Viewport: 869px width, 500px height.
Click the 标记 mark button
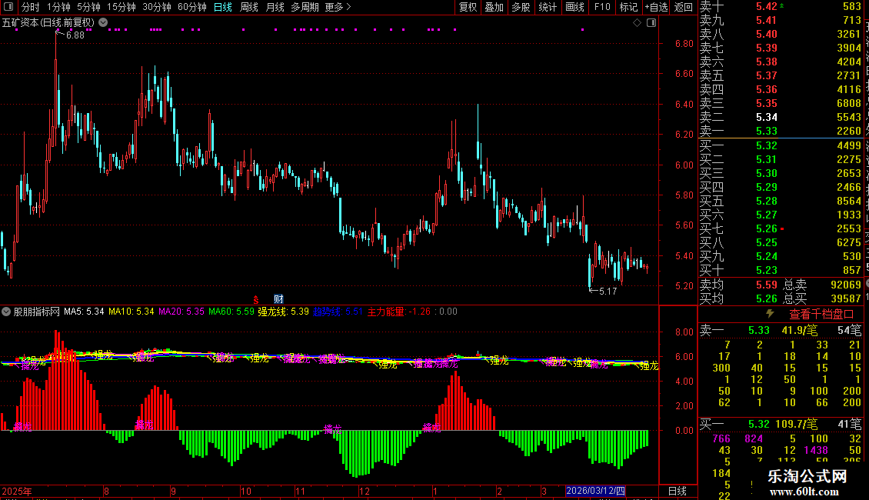628,7
